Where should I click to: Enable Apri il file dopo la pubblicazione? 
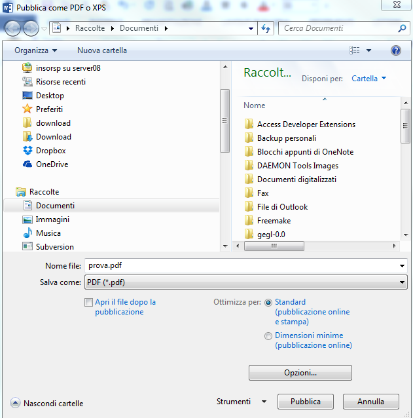(x=88, y=302)
